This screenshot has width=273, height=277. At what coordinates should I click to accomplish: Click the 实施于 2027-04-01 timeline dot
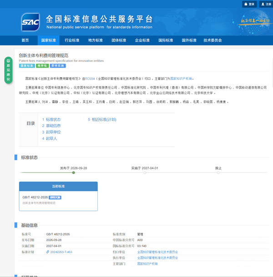[145, 172]
